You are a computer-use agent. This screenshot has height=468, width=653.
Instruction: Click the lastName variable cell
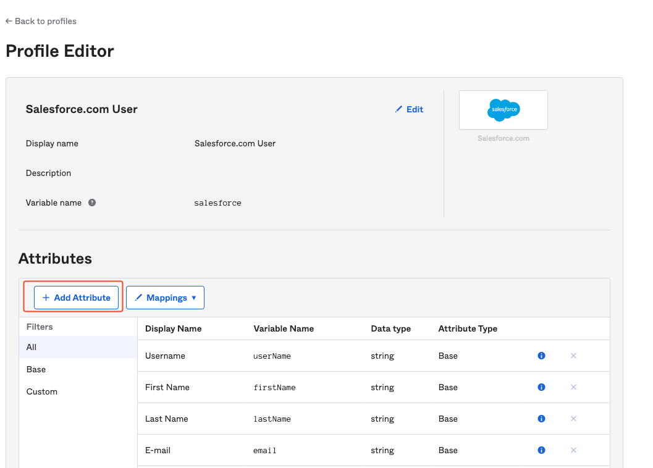click(x=272, y=419)
